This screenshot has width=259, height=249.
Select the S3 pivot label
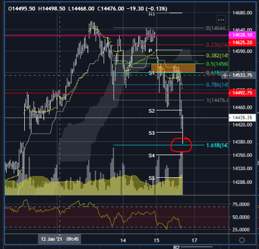152,133
